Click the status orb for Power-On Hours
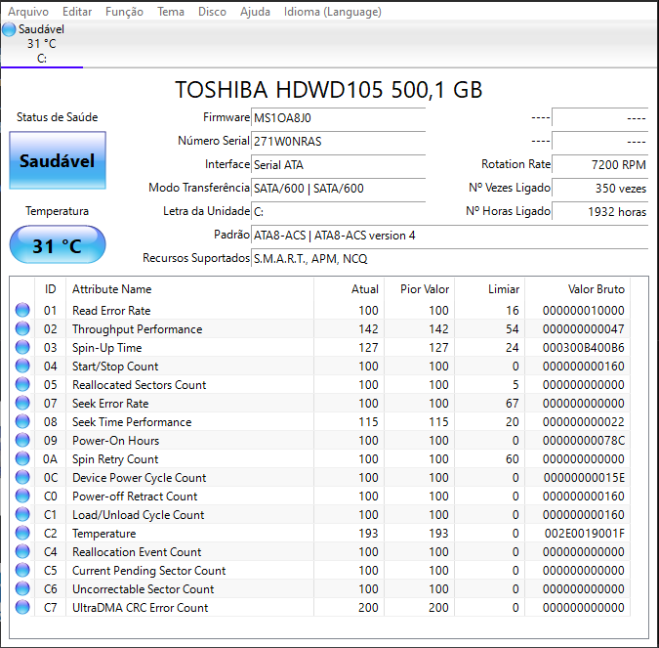Screen dimensions: 659x648 (x=22, y=440)
